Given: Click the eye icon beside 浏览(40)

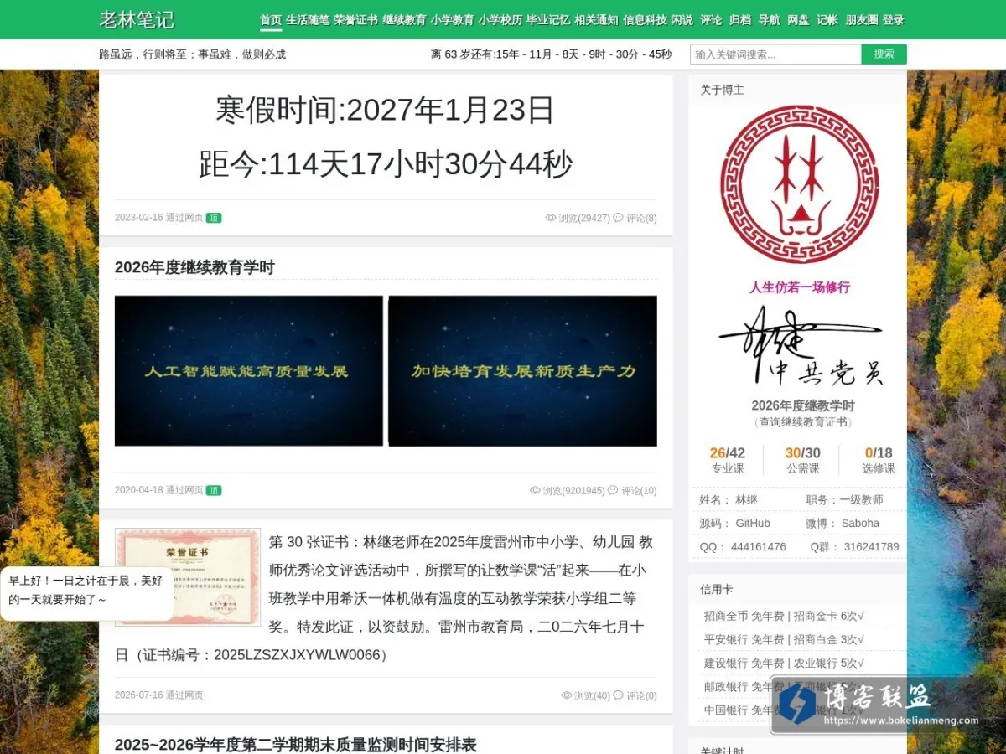Looking at the screenshot, I should pyautogui.click(x=566, y=695).
